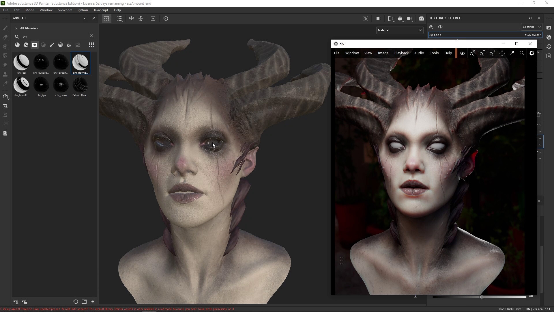The height and width of the screenshot is (312, 554).
Task: Filter assets to show only brushes
Action: pos(52,45)
